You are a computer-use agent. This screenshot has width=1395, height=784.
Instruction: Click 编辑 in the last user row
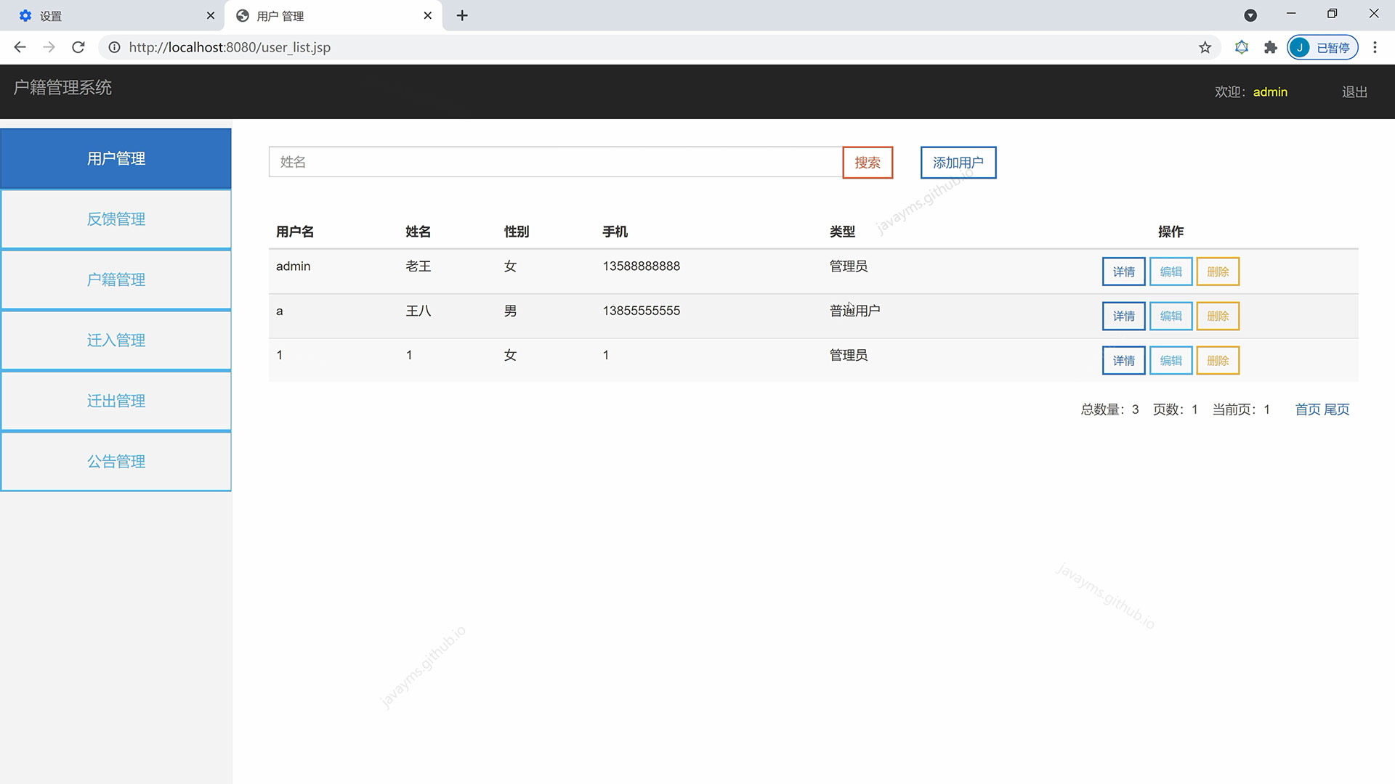(1170, 360)
